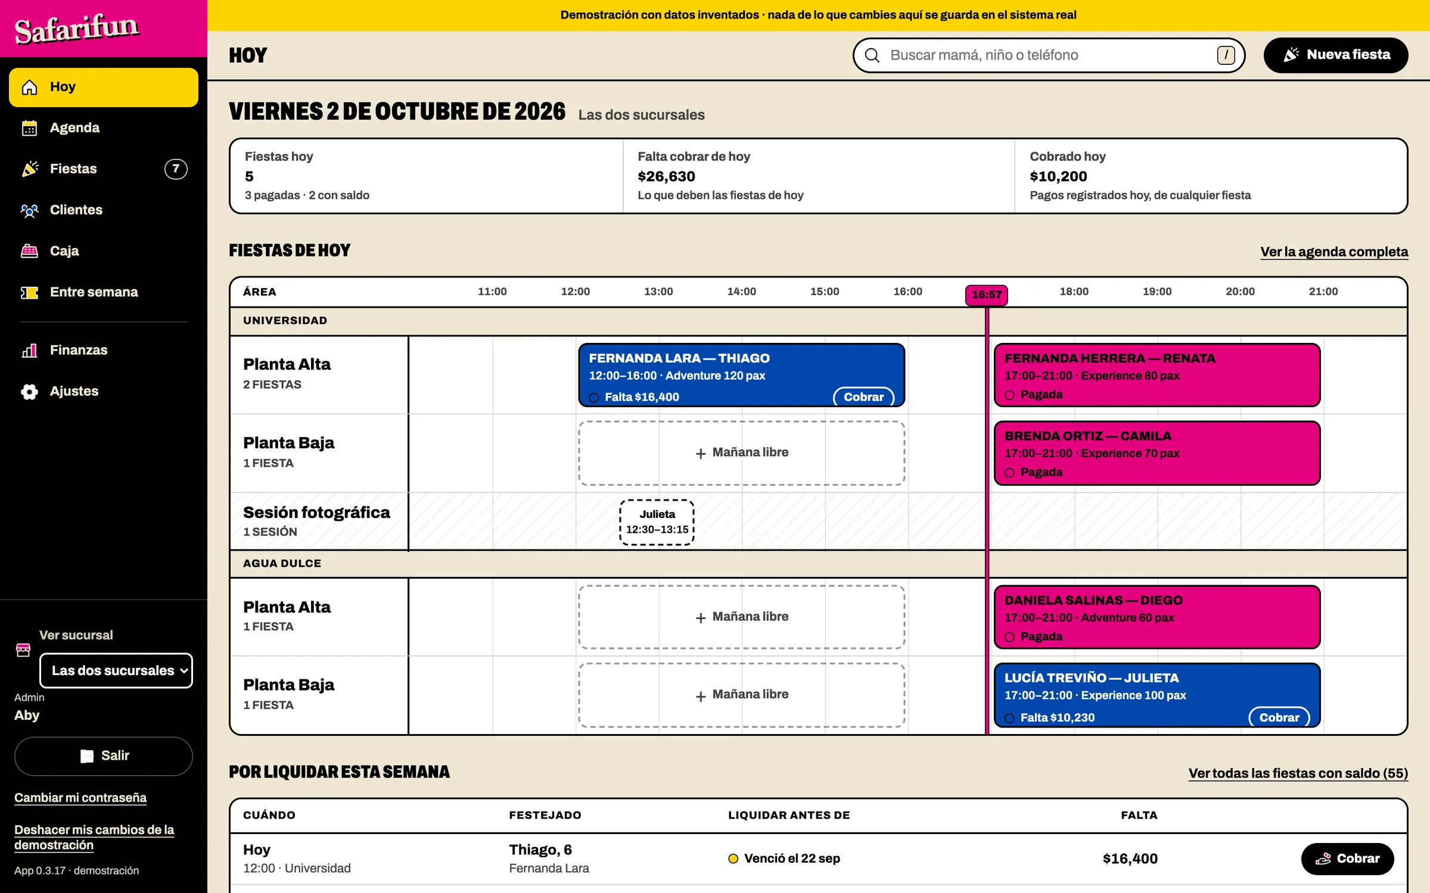Go to the Clientes section

pyautogui.click(x=104, y=210)
